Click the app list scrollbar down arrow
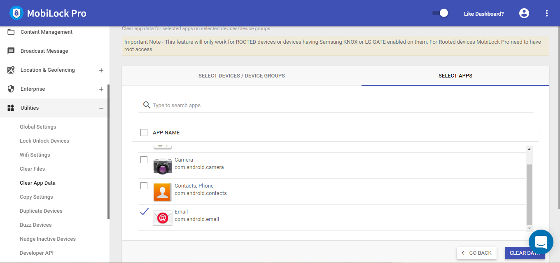The height and width of the screenshot is (263, 560). [529, 228]
